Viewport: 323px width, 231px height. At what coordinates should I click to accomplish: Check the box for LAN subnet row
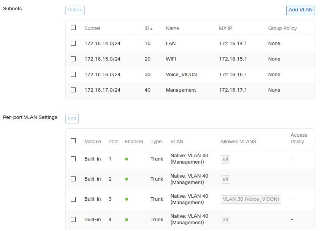[73, 44]
